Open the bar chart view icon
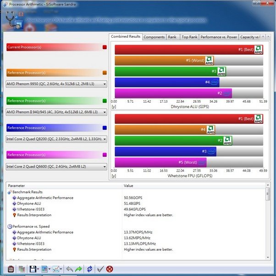276x276 pixels. [x=44, y=269]
